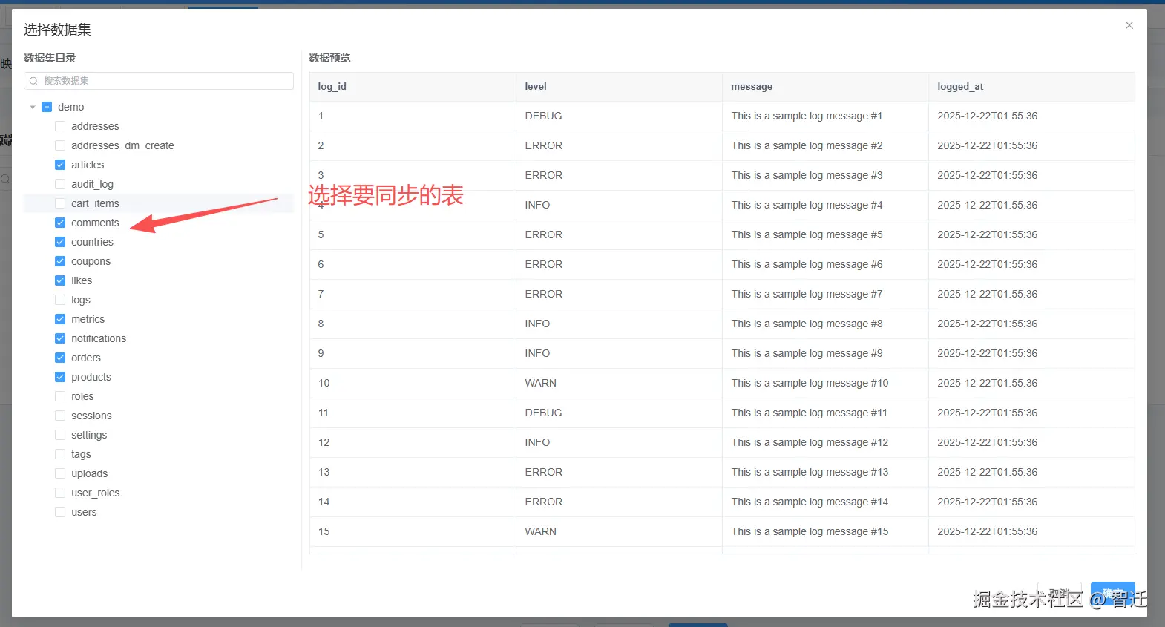Viewport: 1165px width, 627px height.
Task: Click the message column header
Action: coord(825,87)
